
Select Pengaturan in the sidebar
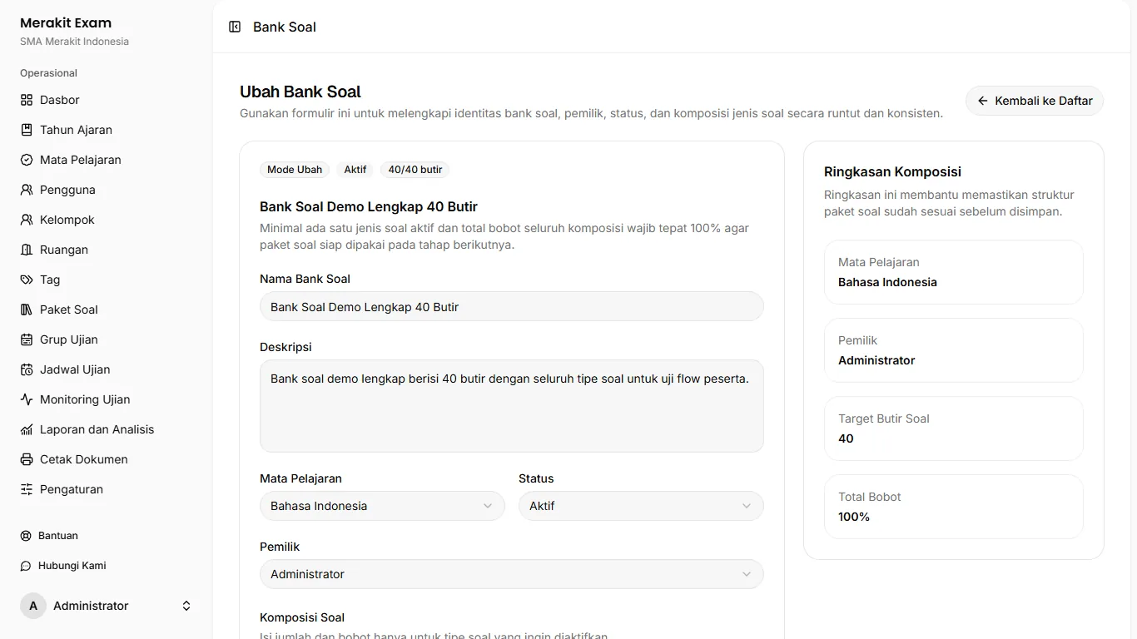tap(107, 489)
